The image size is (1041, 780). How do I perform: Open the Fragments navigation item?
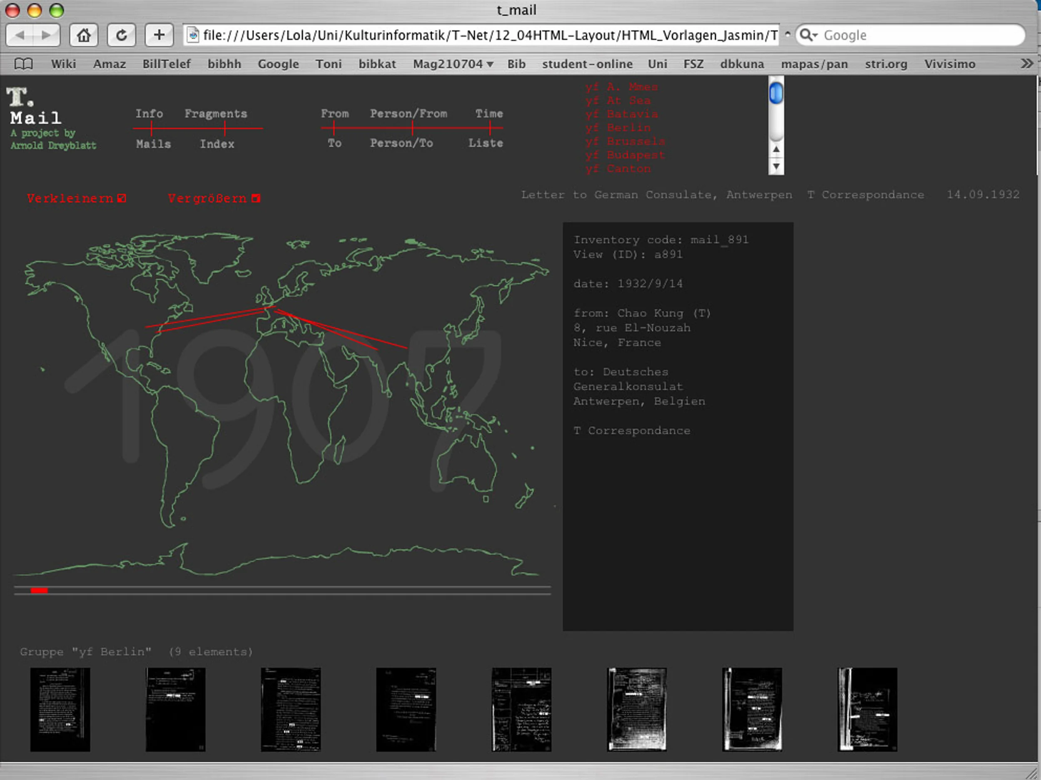point(216,113)
